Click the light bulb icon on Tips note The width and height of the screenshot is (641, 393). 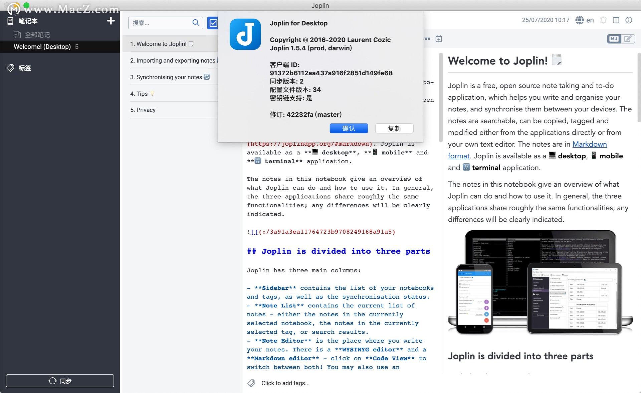[x=152, y=94]
